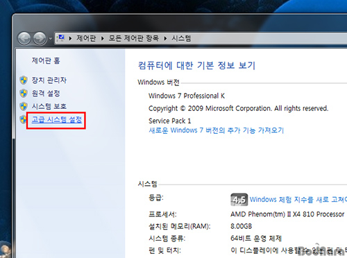Open 제어판 홈 in the sidebar
This screenshot has width=347, height=258.
[x=46, y=60]
